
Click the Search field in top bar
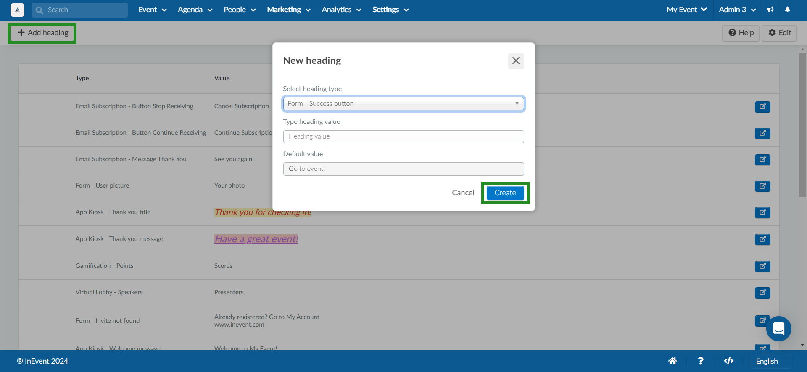coord(79,10)
